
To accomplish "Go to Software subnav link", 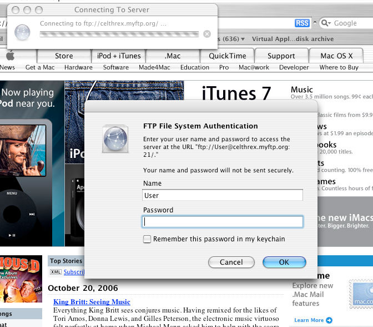I will pos(116,67).
